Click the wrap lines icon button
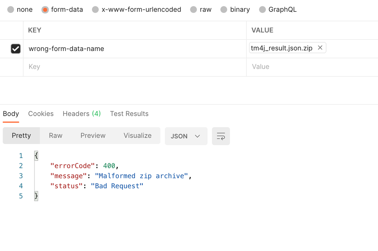This screenshot has height=251, width=378. click(221, 136)
